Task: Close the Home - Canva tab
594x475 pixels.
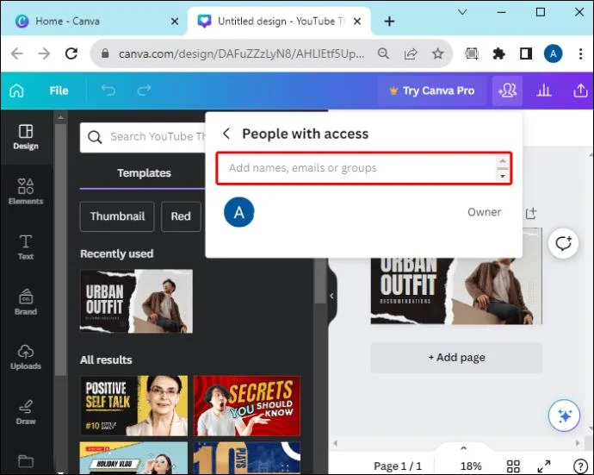Action: (x=175, y=22)
